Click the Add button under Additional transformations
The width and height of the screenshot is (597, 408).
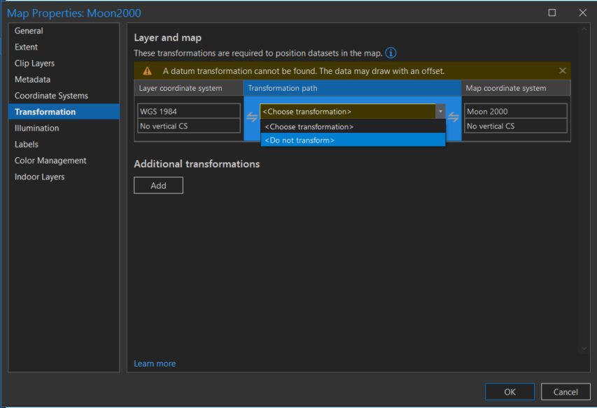tap(158, 185)
